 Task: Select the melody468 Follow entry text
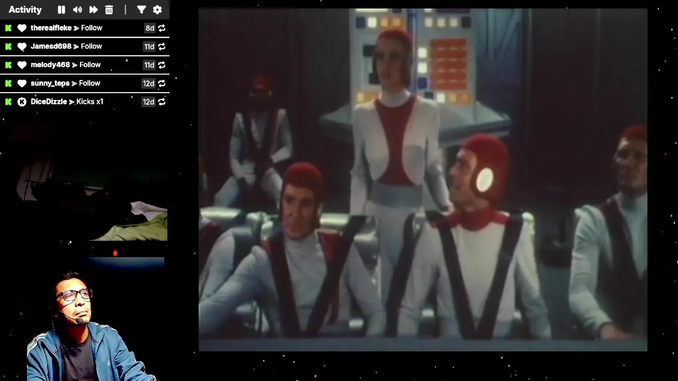click(66, 65)
